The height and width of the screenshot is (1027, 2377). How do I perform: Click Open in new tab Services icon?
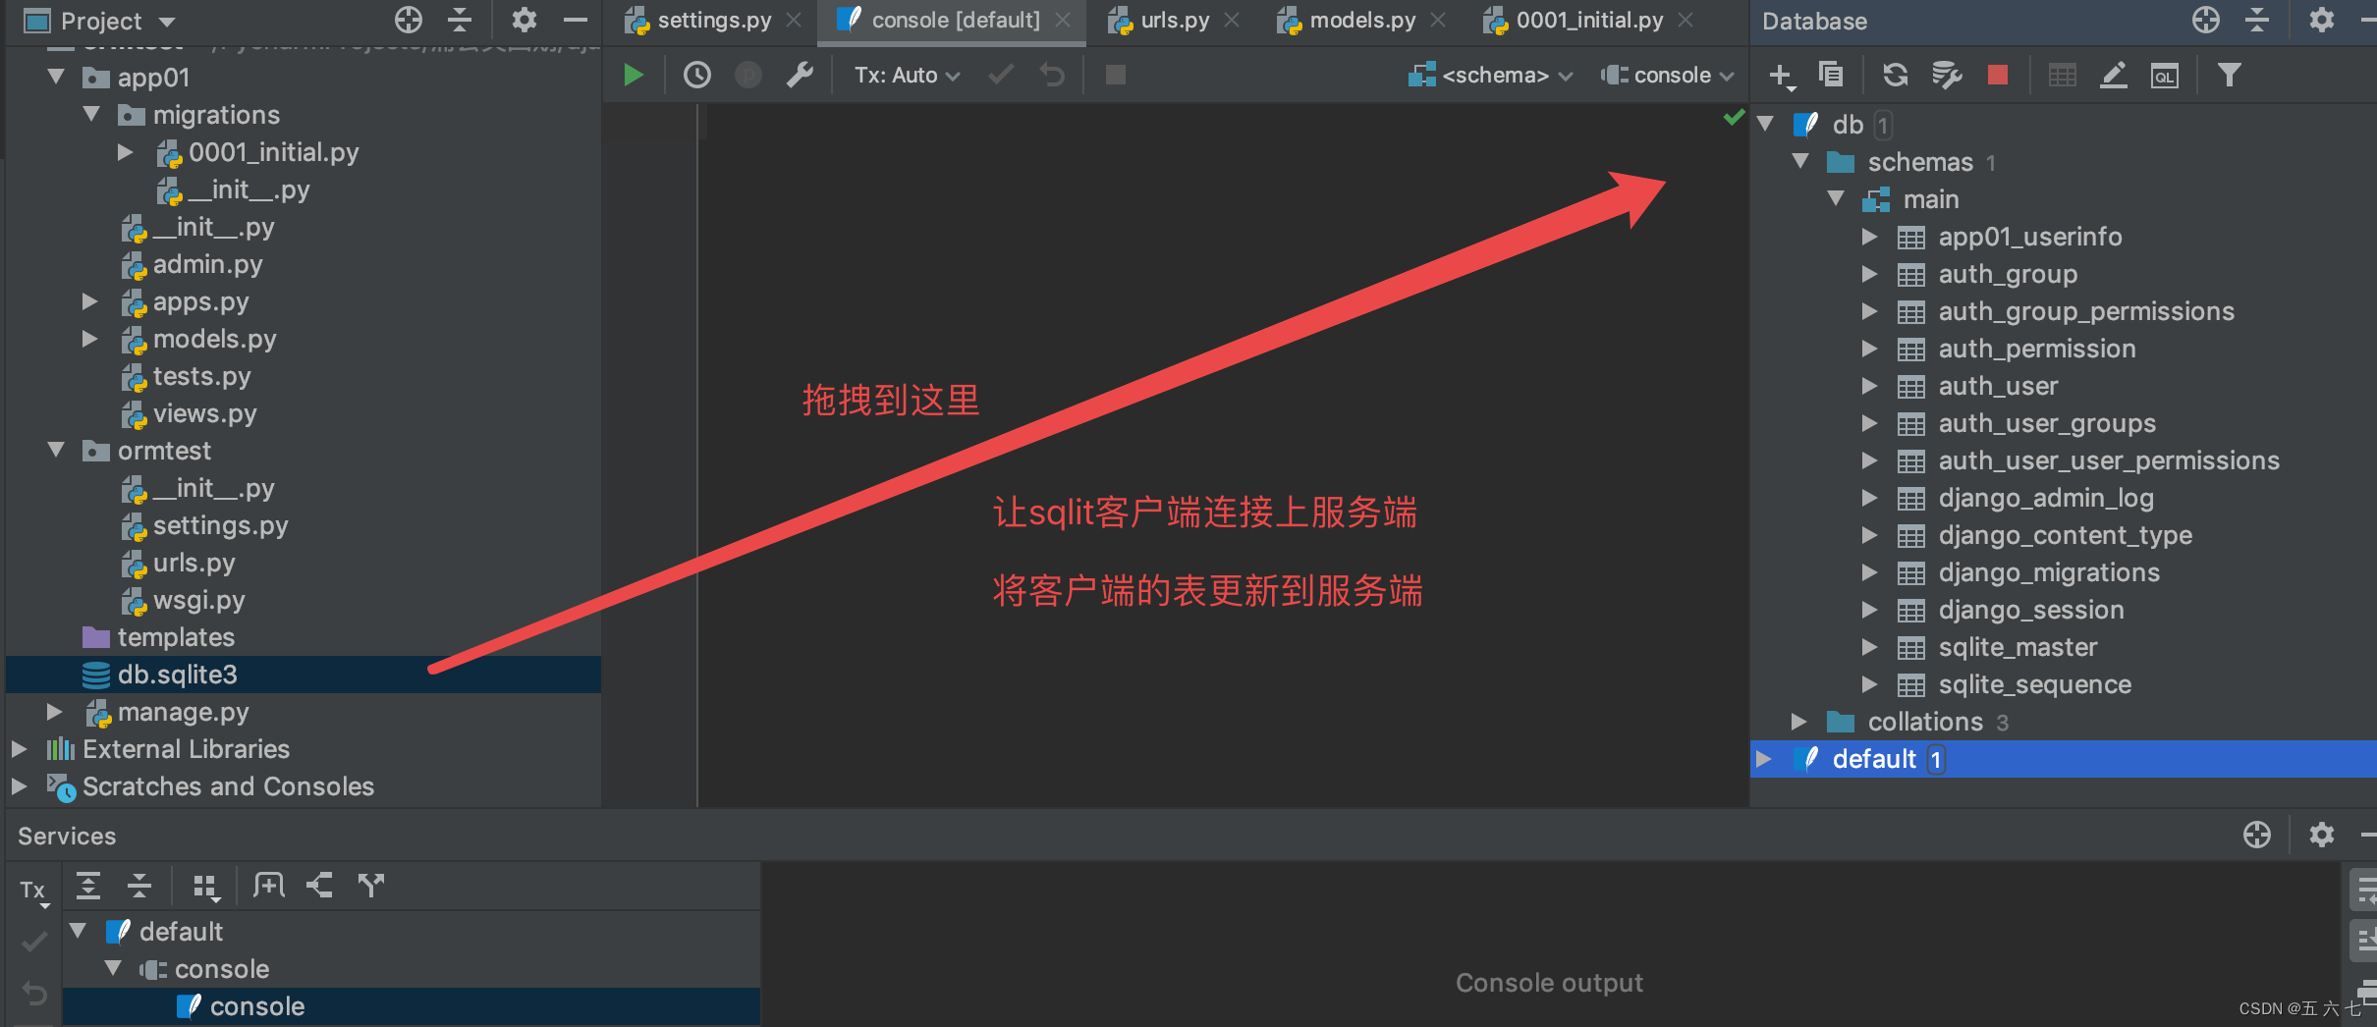[x=268, y=885]
